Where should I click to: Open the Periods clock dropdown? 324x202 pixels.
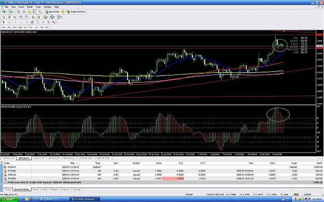click(x=52, y=17)
